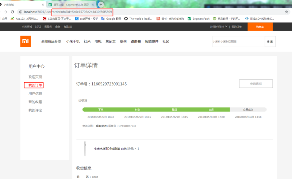Switch to the 小米商城 tab
This screenshot has height=179, width=292.
pyautogui.click(x=22, y=5)
